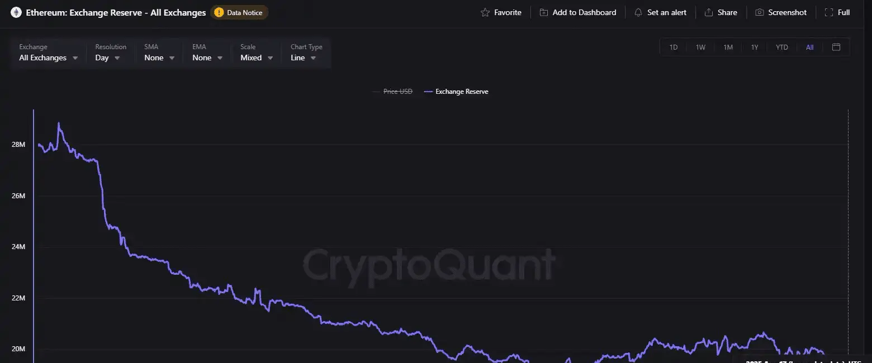Open the calendar date range picker
Viewport: 872px width, 363px height.
click(x=836, y=47)
